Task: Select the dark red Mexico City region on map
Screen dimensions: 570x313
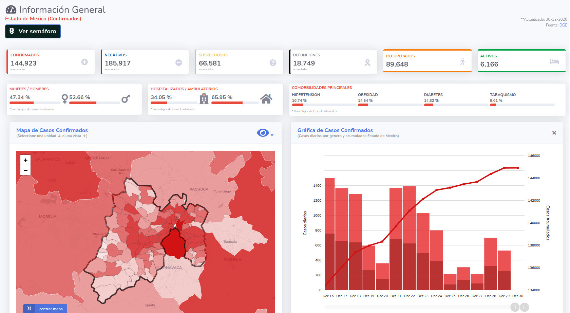Action: pyautogui.click(x=174, y=244)
